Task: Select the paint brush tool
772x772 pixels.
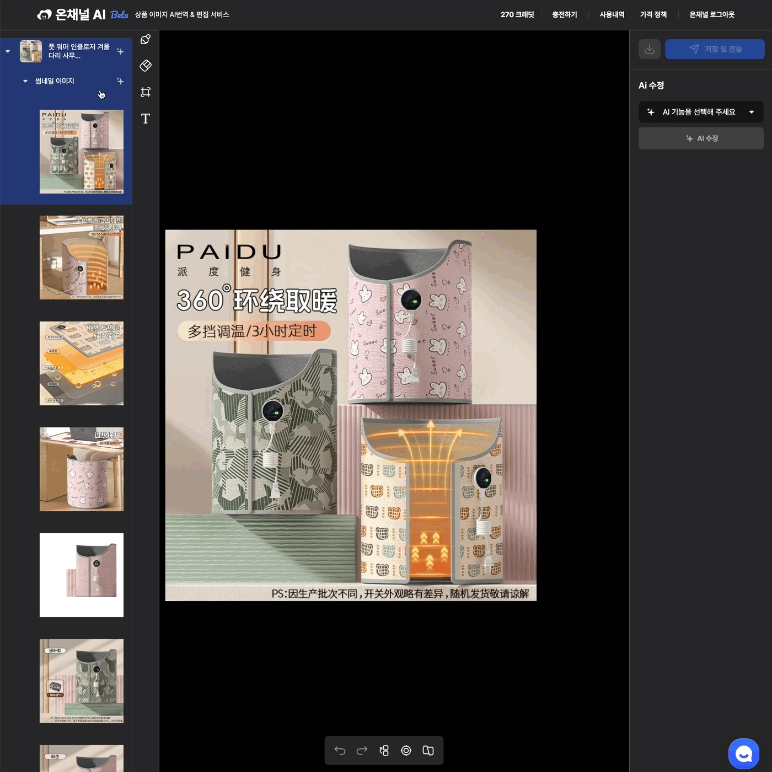Action: pos(146,39)
